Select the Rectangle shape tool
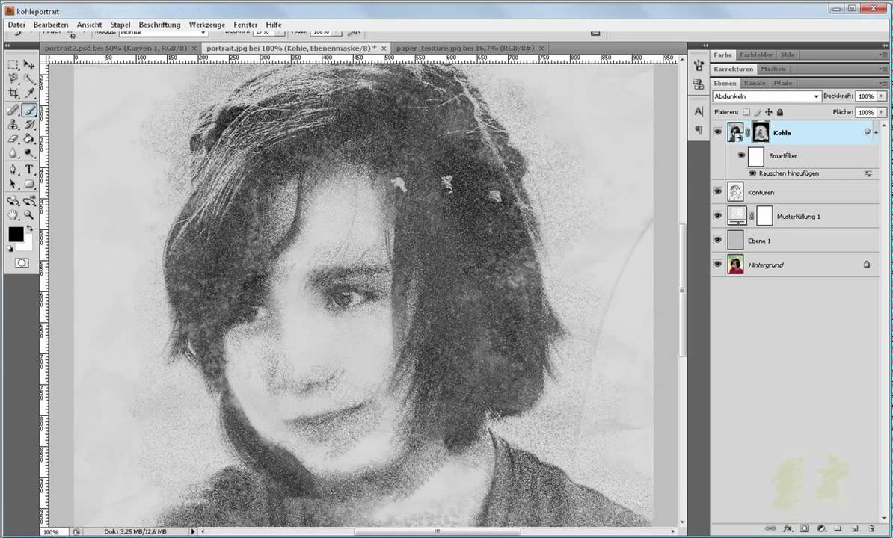Screen dimensions: 893x538 (x=29, y=184)
